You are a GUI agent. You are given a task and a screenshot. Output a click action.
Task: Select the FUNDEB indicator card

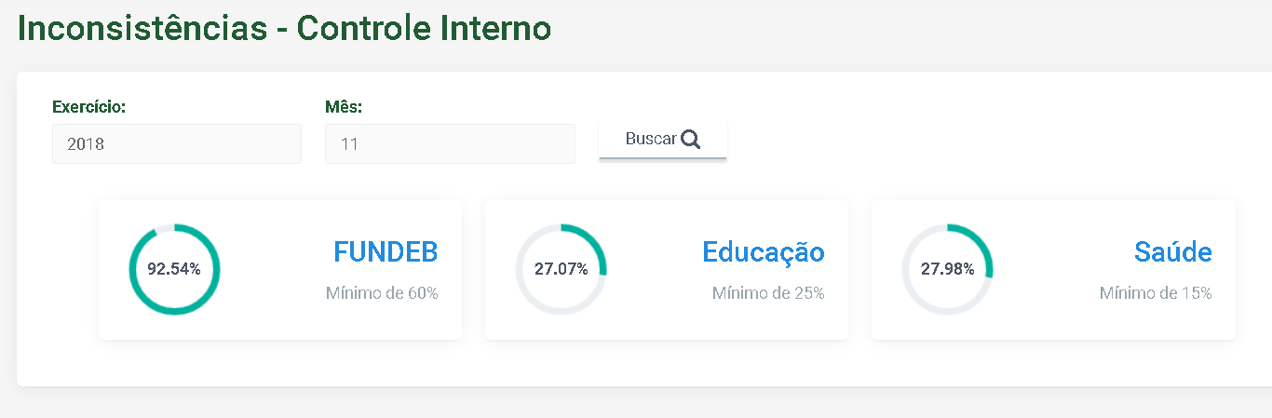pyautogui.click(x=280, y=270)
